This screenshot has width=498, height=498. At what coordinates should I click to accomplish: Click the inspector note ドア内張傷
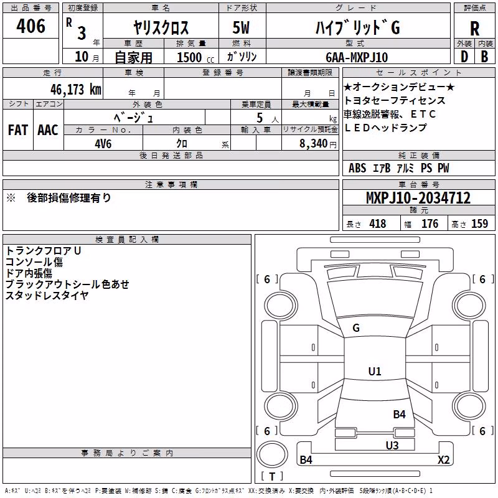click(x=29, y=273)
